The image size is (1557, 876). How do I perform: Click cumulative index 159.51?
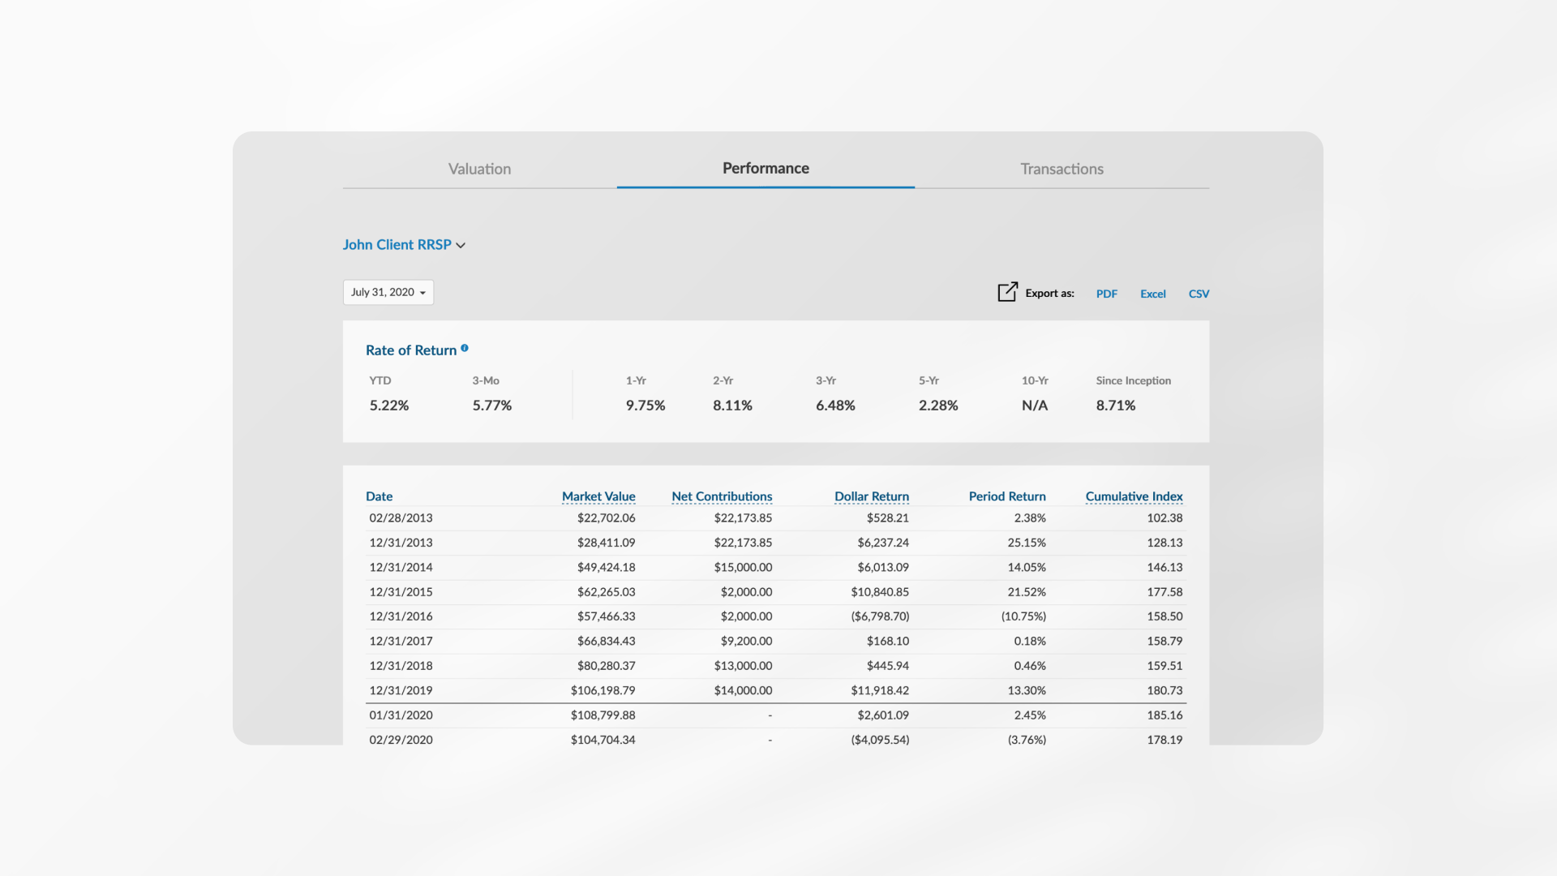1165,666
